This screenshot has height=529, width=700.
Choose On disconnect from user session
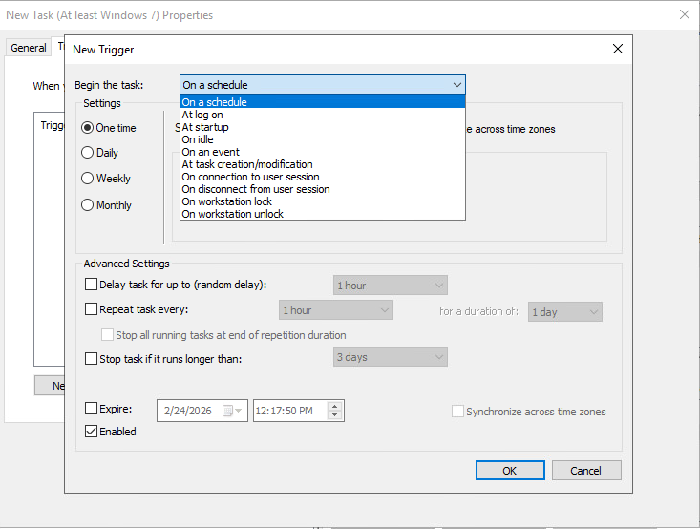pos(323,189)
